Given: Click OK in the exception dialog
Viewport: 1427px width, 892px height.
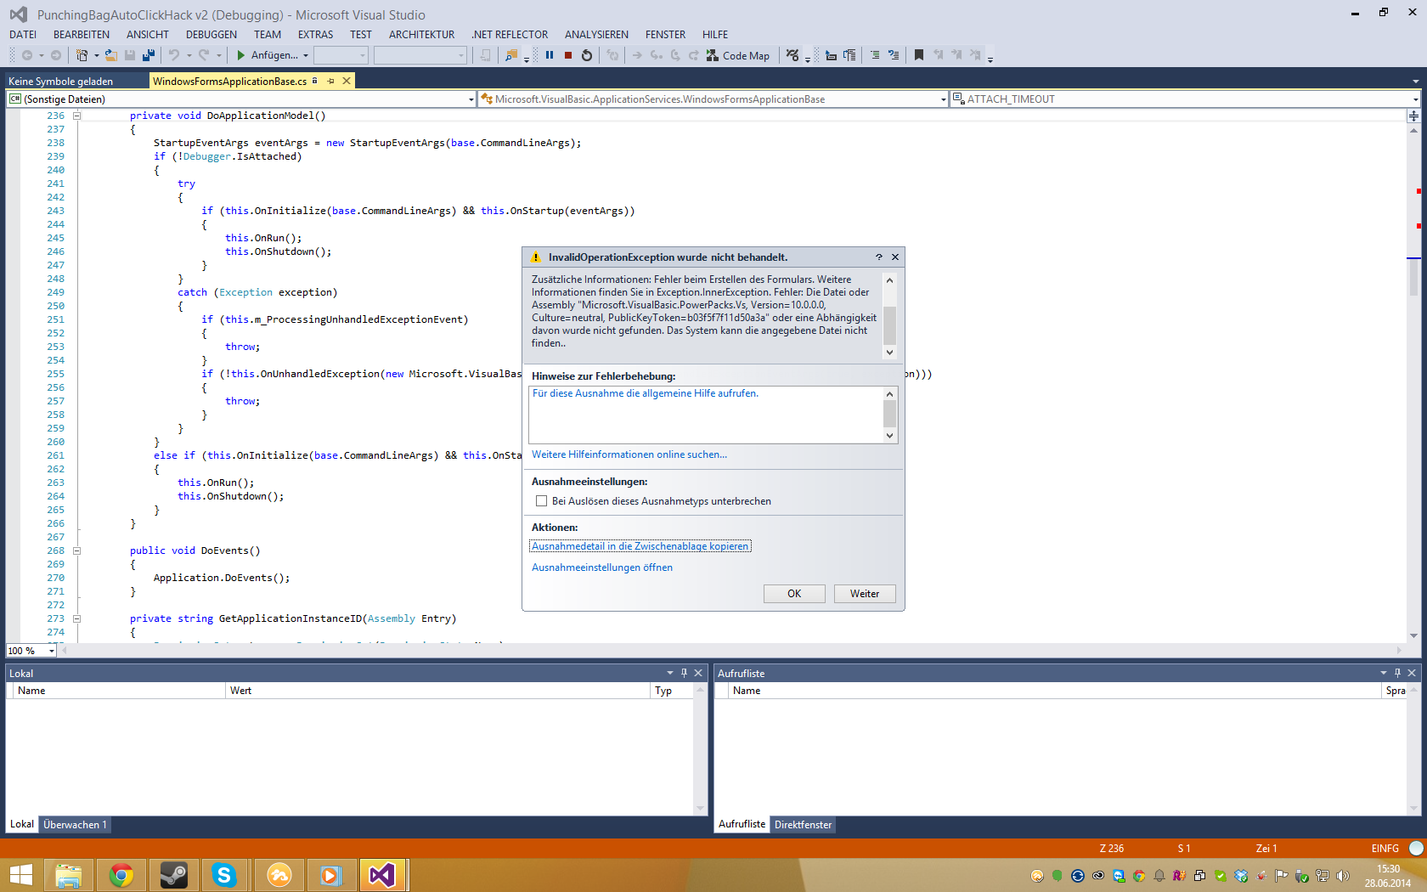Looking at the screenshot, I should [794, 594].
